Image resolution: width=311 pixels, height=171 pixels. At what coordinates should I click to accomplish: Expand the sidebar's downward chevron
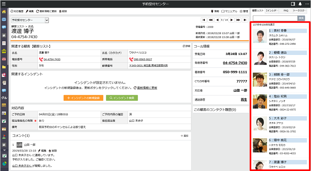pos(4,150)
